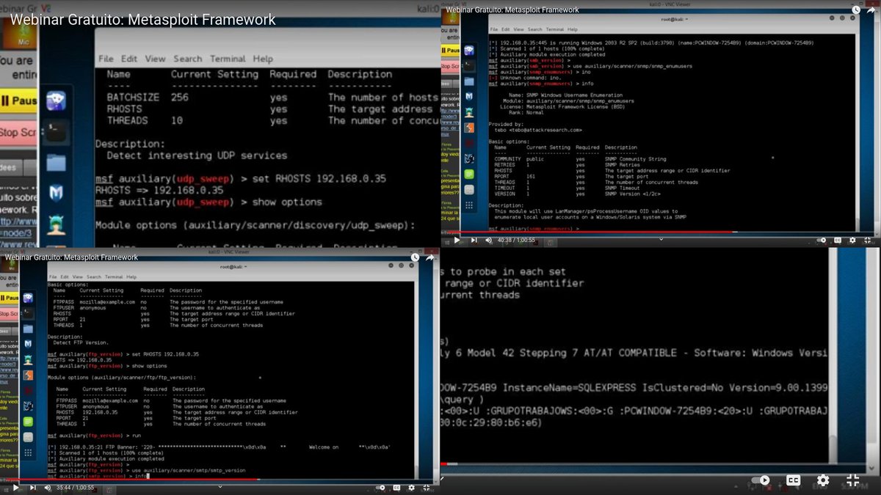Open Help menu in snmp_enumusers terminal
Screen dimensions: 881x495
coord(573,29)
